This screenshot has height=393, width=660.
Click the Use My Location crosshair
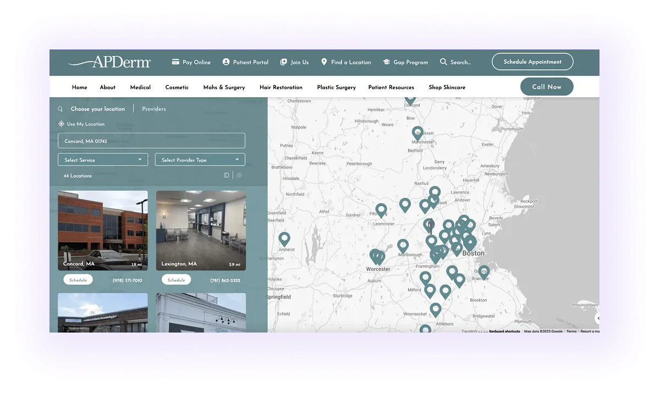(x=61, y=124)
